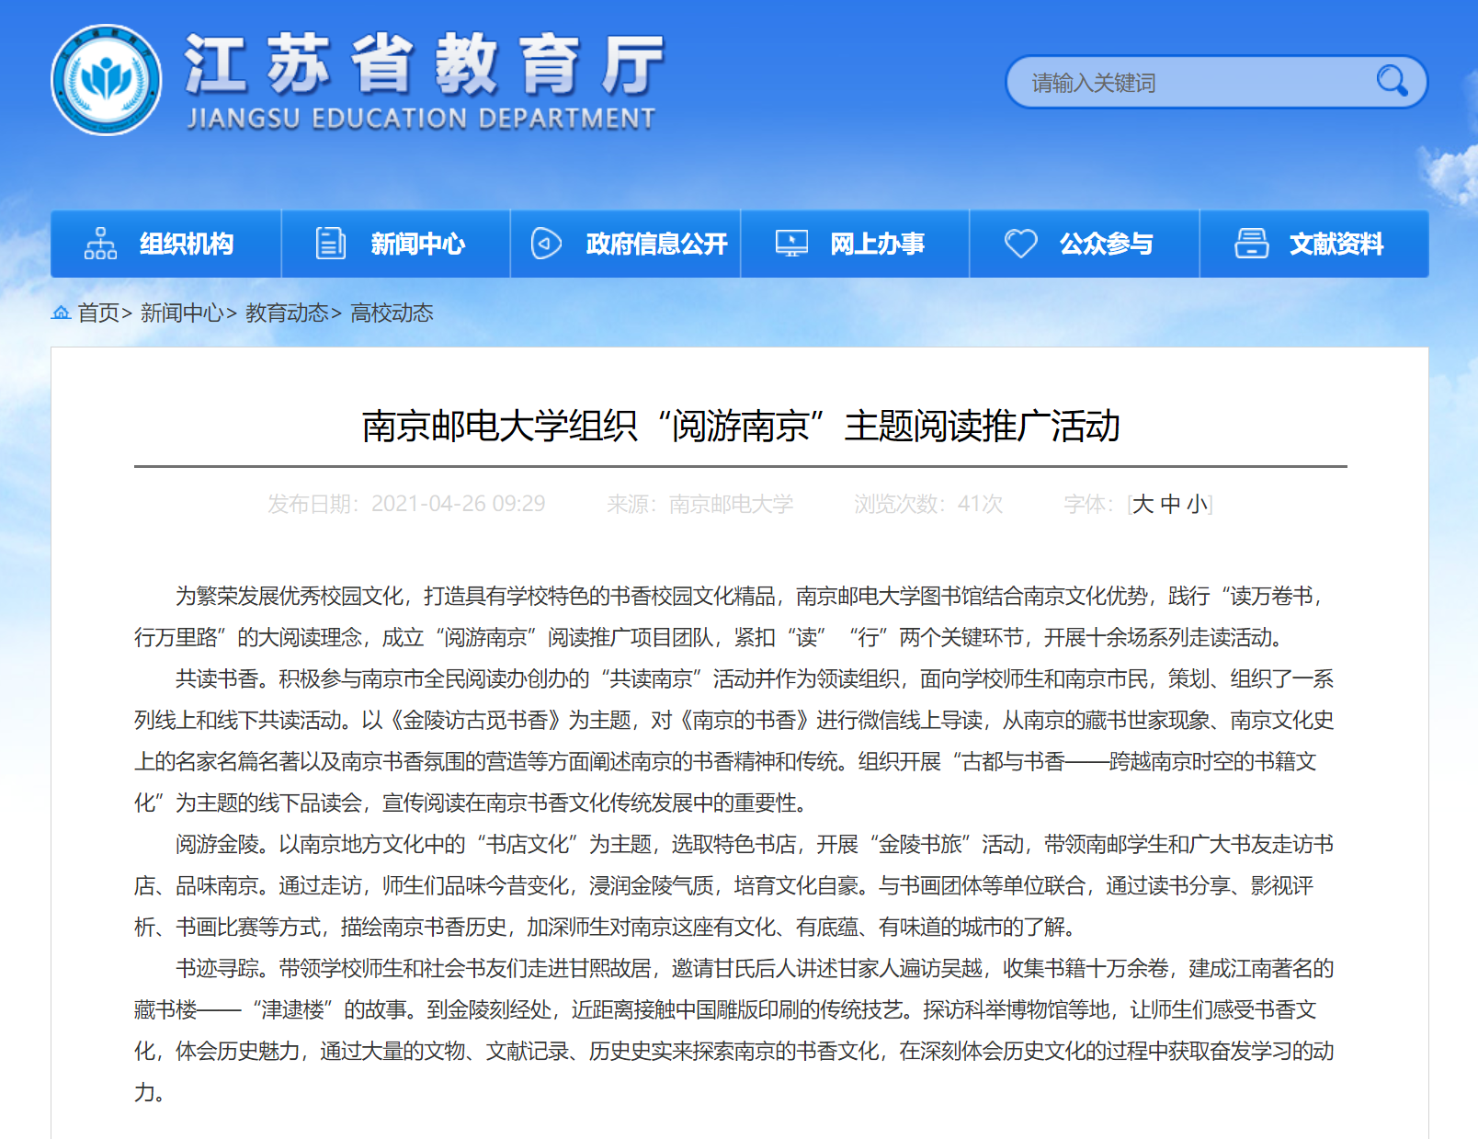Open the 文献资料 menu item
The width and height of the screenshot is (1478, 1139).
[1336, 244]
